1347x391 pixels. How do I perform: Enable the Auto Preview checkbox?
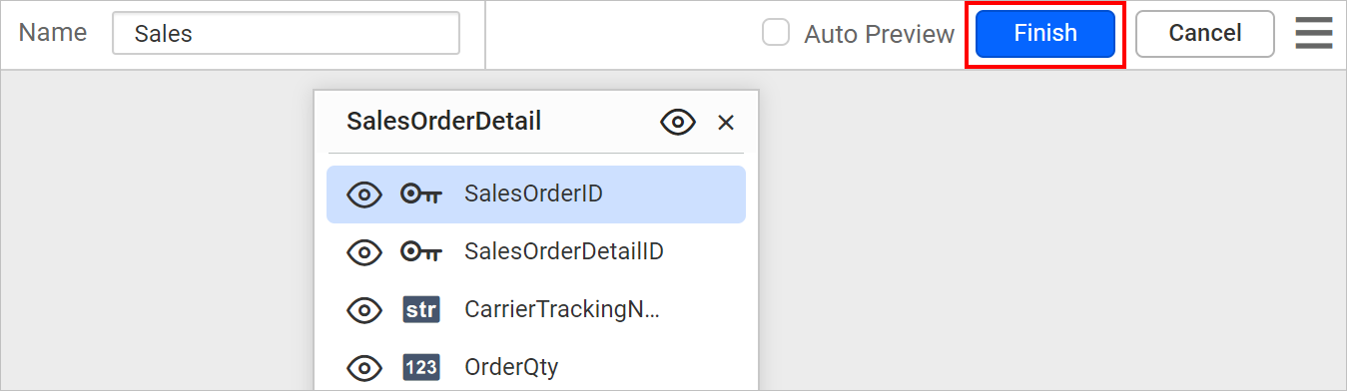click(x=776, y=33)
